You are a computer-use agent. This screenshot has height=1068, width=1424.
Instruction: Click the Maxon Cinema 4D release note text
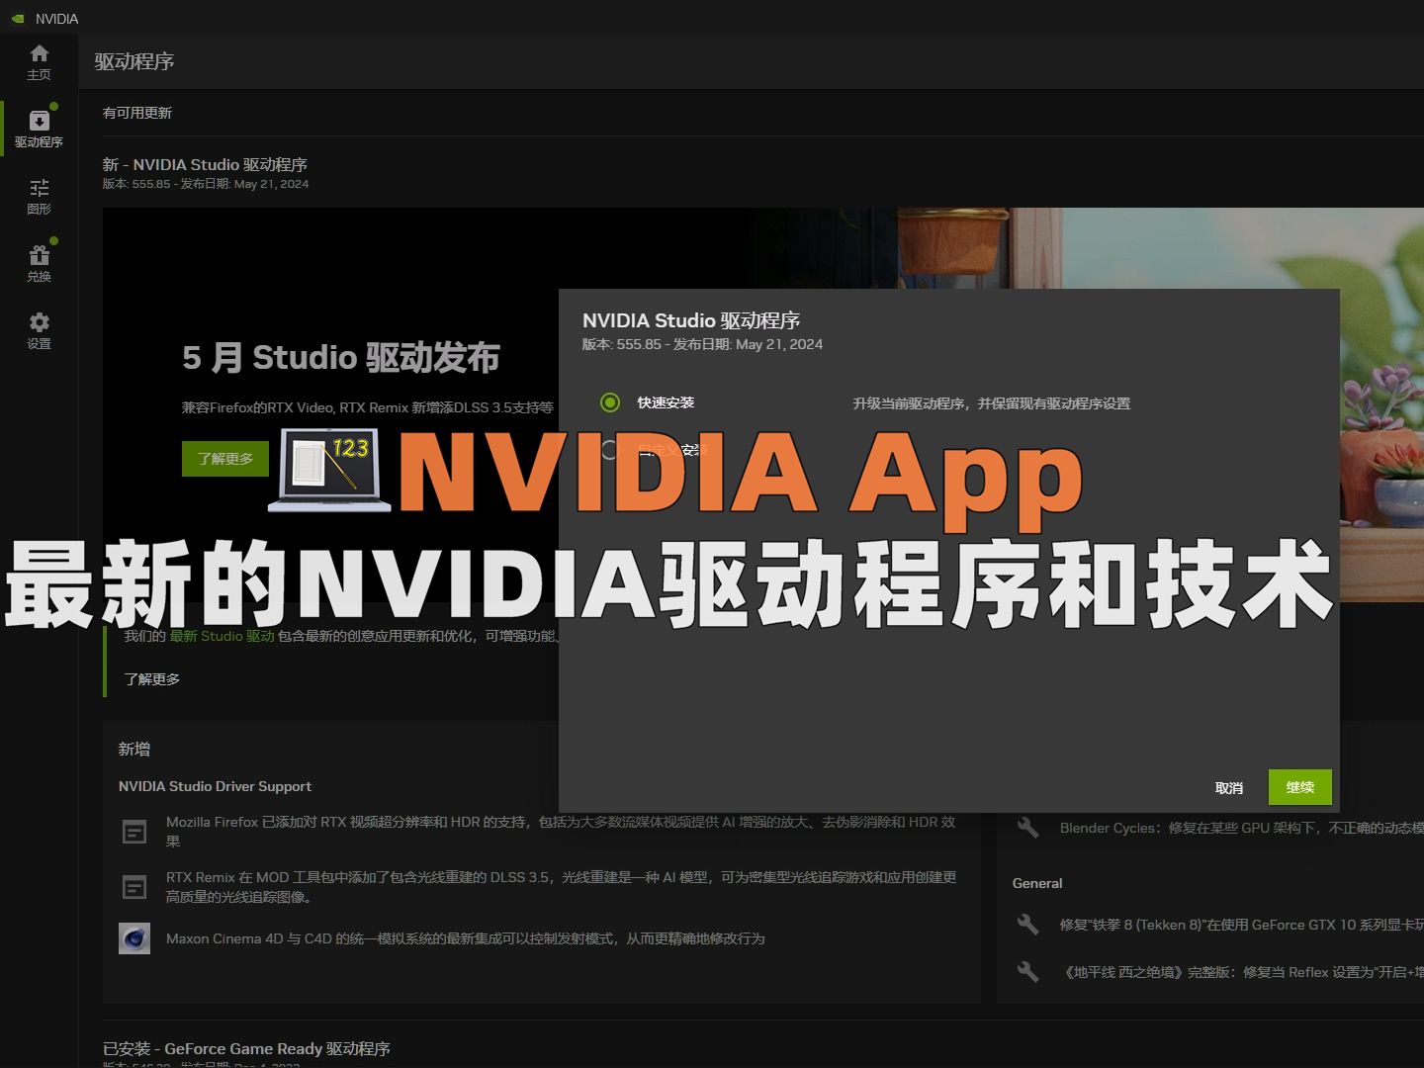click(466, 938)
